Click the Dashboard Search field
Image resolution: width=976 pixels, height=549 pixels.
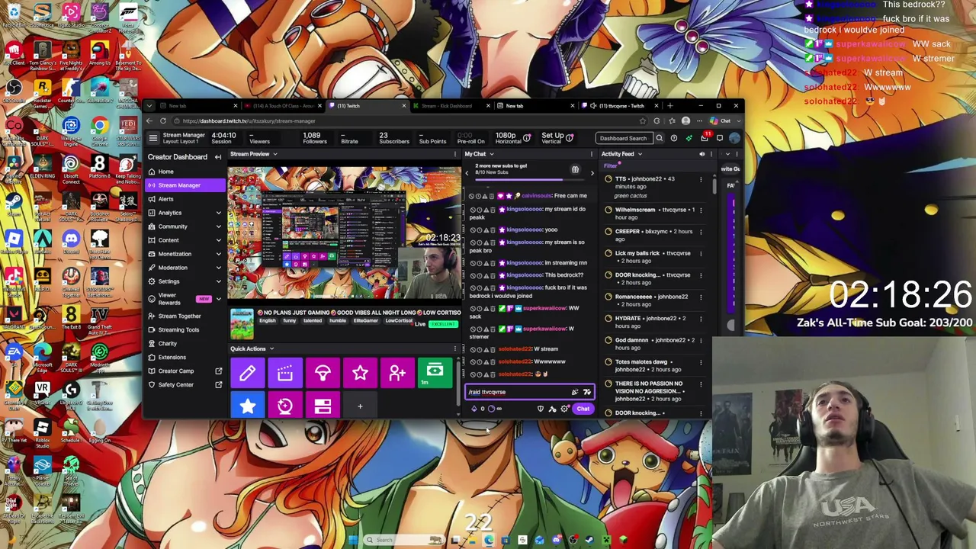click(623, 138)
